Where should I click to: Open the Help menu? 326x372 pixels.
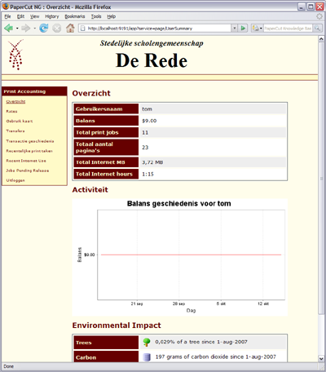click(112, 16)
